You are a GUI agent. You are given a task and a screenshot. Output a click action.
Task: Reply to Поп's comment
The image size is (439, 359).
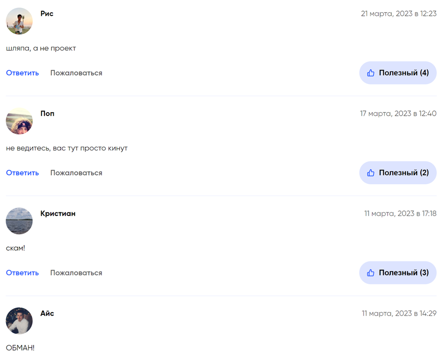coord(22,173)
